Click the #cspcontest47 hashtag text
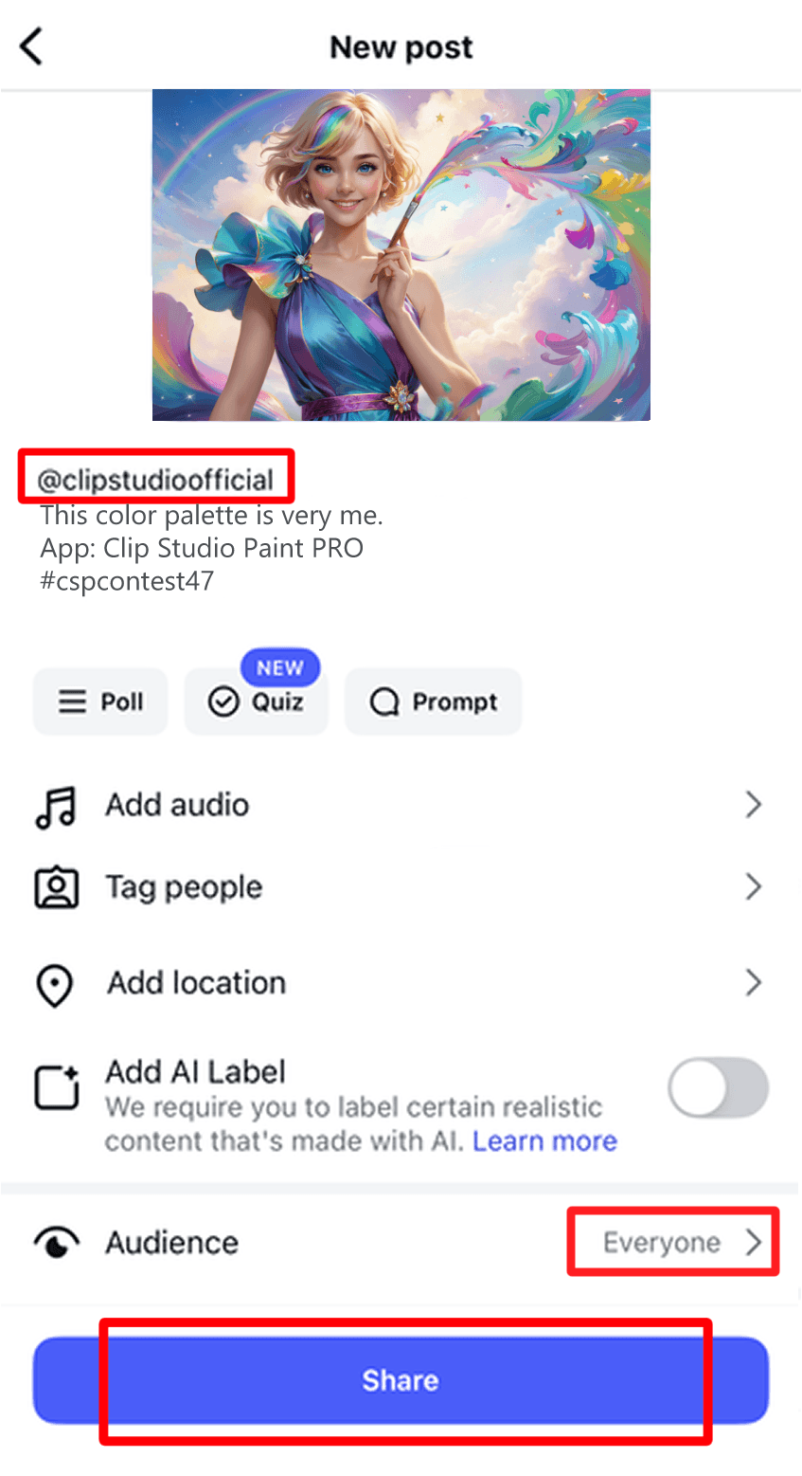Viewport: 802px width, 1476px height. (126, 582)
